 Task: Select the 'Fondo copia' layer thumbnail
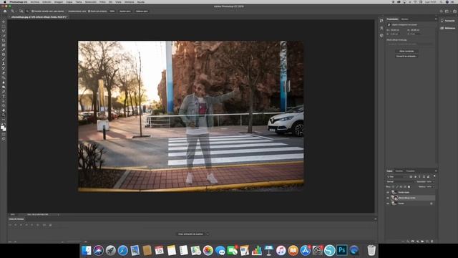point(394,192)
